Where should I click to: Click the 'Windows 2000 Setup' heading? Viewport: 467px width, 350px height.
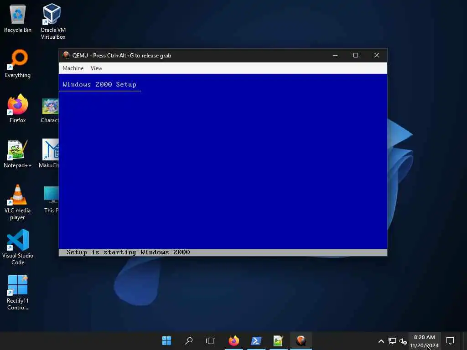tap(99, 84)
